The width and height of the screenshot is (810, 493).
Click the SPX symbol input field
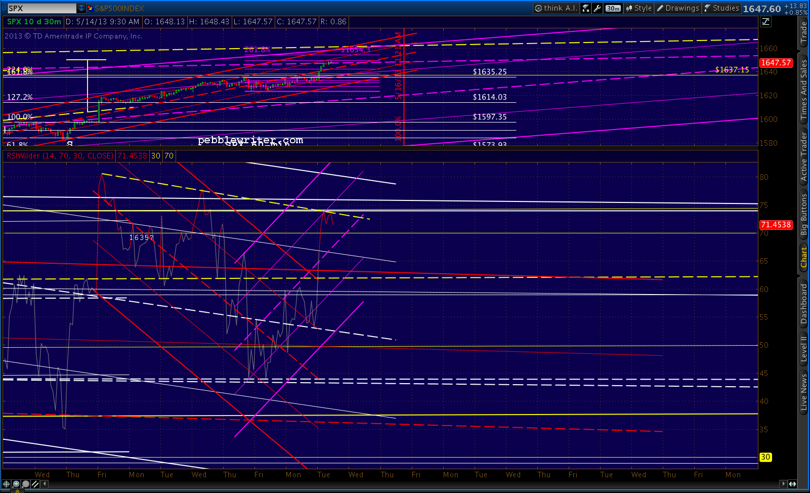coord(41,8)
